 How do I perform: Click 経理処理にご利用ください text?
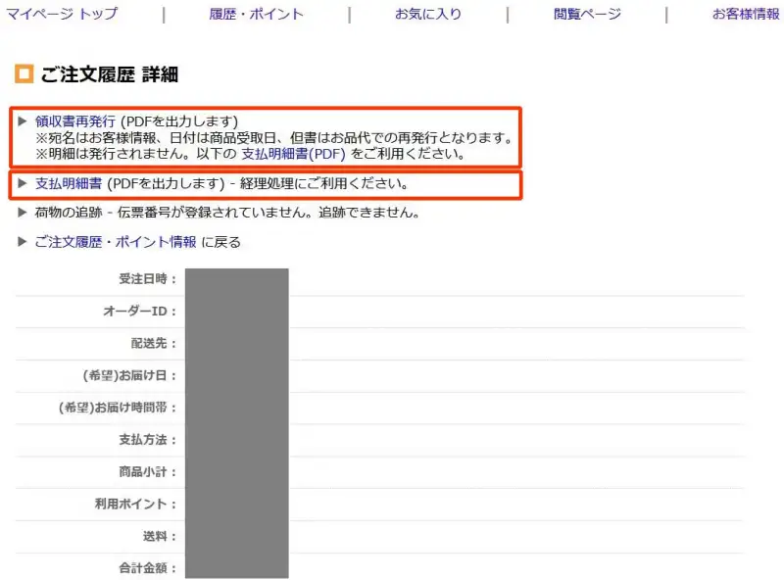pyautogui.click(x=324, y=183)
